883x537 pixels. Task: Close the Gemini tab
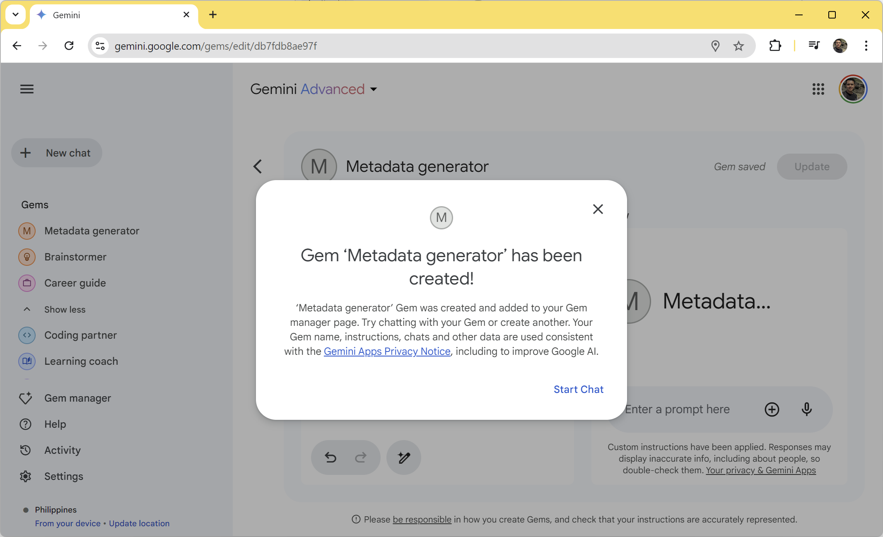[186, 15]
